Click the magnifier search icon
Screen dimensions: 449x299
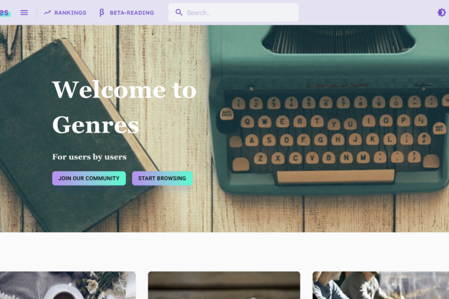(178, 12)
